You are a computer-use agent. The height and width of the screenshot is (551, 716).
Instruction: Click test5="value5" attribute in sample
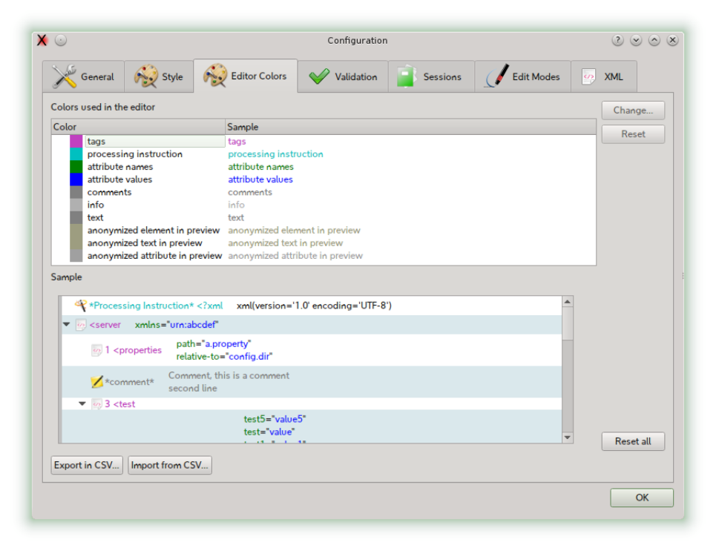click(275, 419)
